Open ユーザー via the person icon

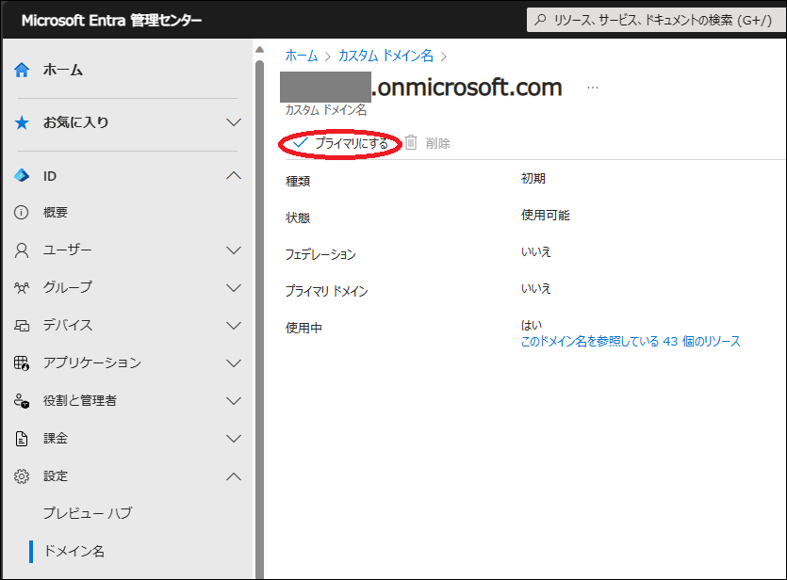click(x=21, y=250)
